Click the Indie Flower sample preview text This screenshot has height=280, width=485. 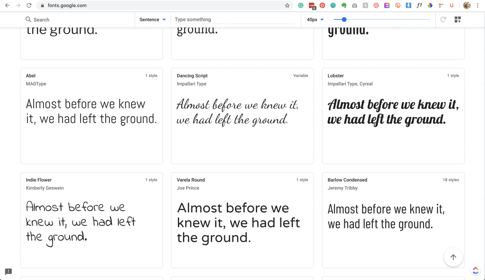[81, 223]
